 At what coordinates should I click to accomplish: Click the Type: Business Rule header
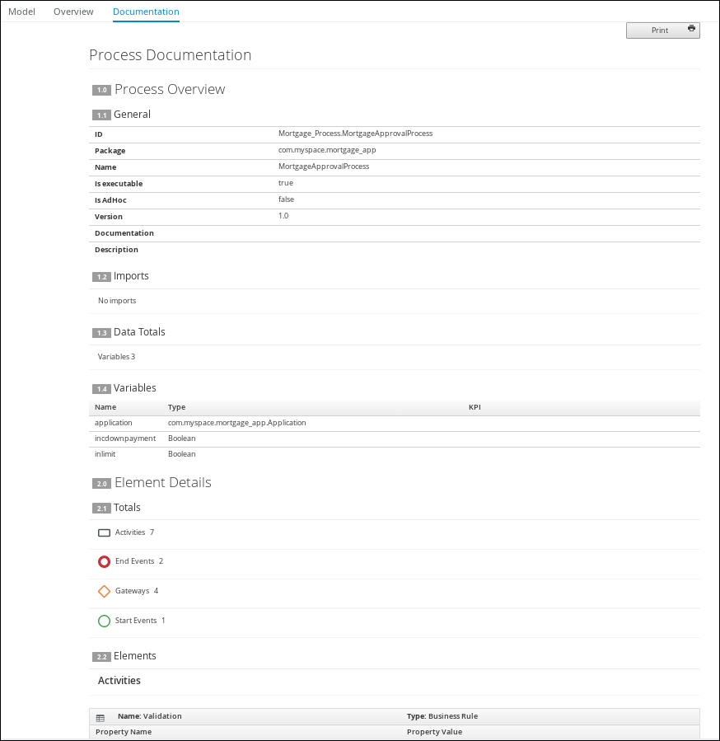click(442, 716)
